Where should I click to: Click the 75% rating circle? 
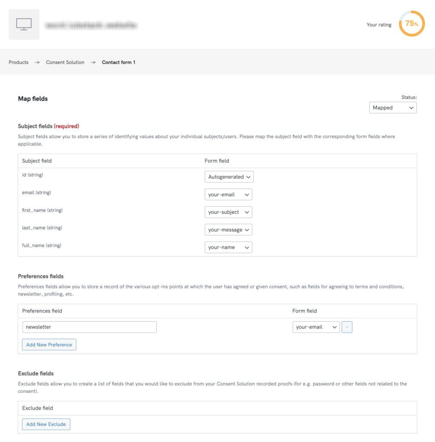(412, 24)
